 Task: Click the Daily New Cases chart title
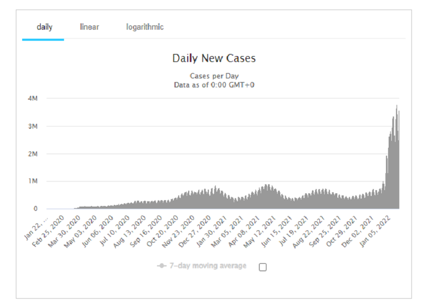pyautogui.click(x=214, y=58)
